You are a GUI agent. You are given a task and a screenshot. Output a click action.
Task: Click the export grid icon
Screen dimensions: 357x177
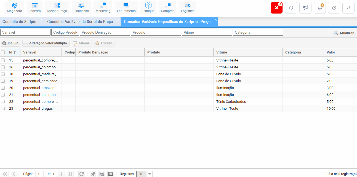coord(93,174)
